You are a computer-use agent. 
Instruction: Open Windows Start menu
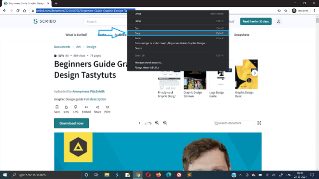pos(6,175)
